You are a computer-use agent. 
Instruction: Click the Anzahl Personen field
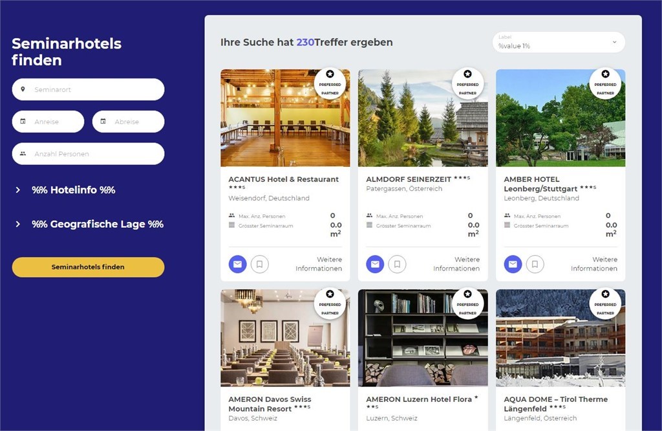(88, 154)
